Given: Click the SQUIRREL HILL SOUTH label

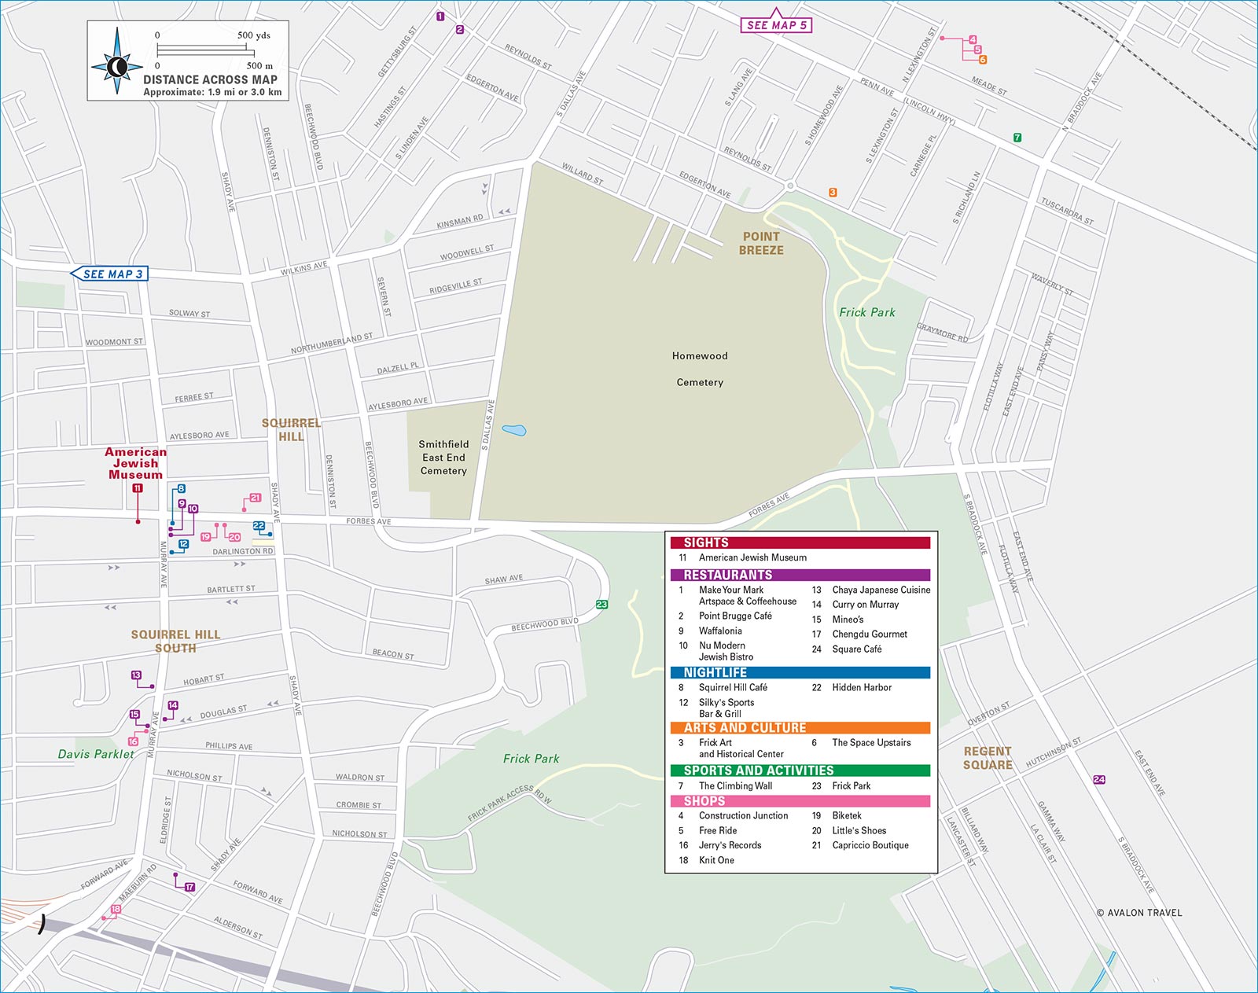Looking at the screenshot, I should (x=175, y=641).
